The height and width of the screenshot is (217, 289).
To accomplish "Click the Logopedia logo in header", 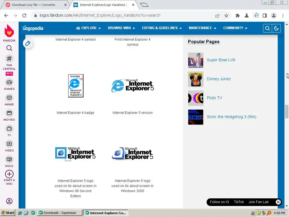I will click(33, 28).
